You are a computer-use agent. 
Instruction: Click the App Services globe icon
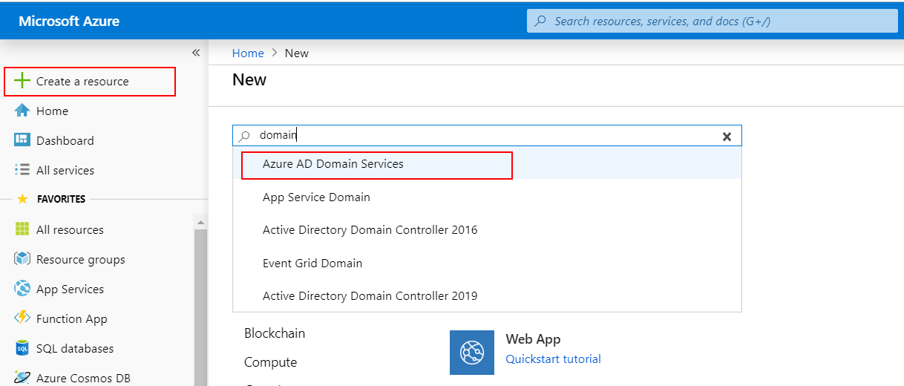click(x=22, y=289)
